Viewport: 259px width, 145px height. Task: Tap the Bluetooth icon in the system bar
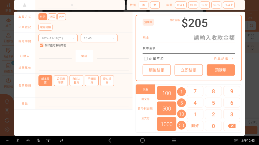pyautogui.click(x=18, y=140)
